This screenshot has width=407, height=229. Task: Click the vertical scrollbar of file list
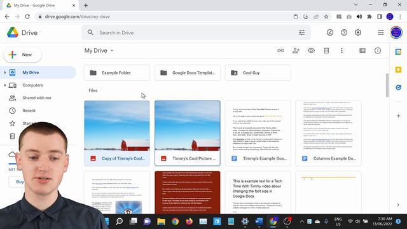(387, 85)
